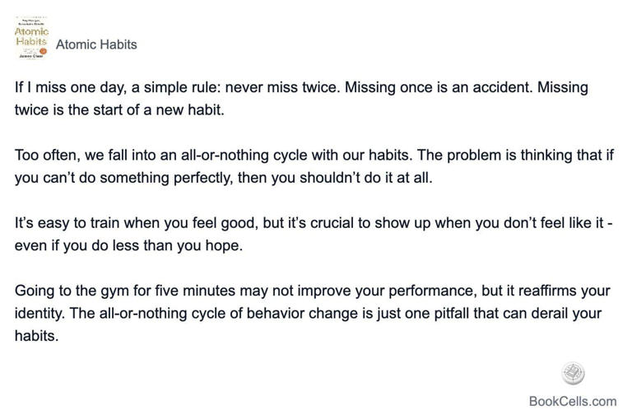This screenshot has height=419, width=632.
Task: Click the paragraph starting "It's easy to train"
Action: [313, 233]
